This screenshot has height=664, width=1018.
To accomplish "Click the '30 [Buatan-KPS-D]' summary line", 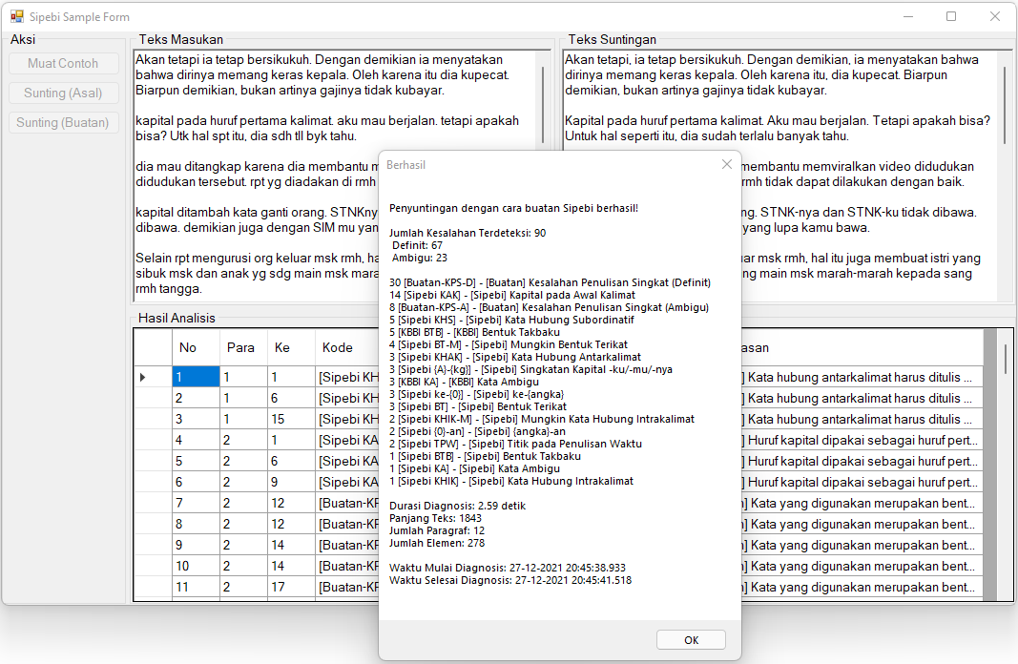I will pyautogui.click(x=550, y=282).
